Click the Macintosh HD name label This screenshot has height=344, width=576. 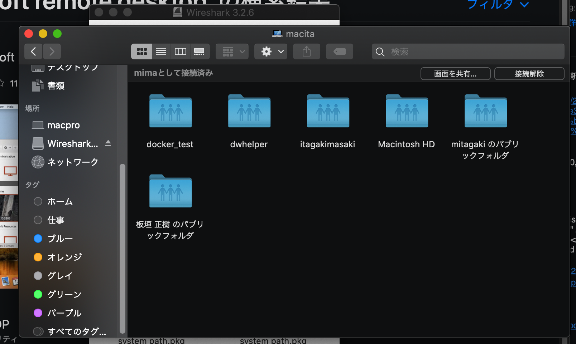407,144
